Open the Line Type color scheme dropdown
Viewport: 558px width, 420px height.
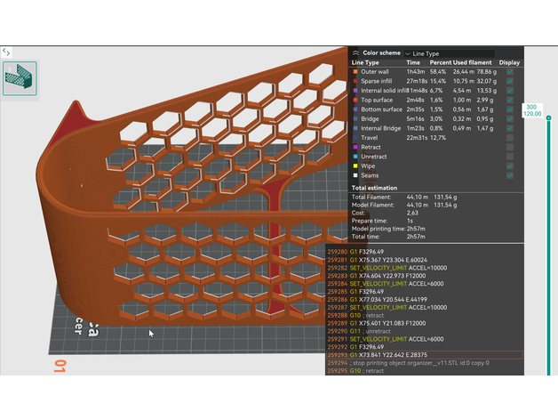tap(449, 53)
